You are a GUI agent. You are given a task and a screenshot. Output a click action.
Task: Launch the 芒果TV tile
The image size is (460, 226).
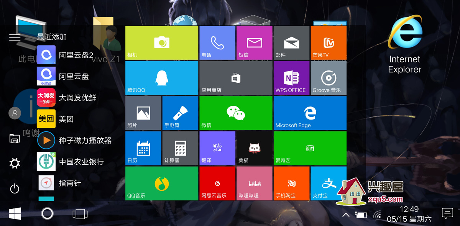(329, 43)
